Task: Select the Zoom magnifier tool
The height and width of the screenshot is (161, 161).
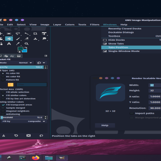Action: [27, 44]
